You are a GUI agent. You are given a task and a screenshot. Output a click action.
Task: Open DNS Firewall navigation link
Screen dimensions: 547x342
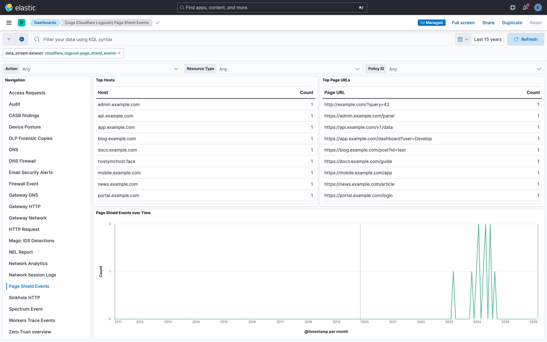click(x=22, y=161)
